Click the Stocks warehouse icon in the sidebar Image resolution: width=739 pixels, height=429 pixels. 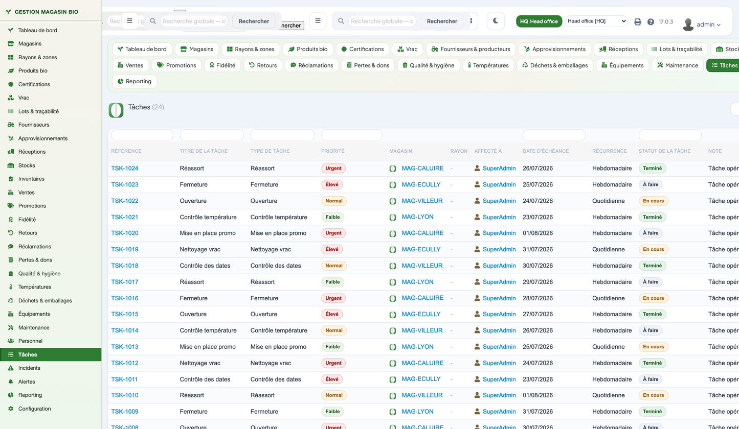(11, 165)
